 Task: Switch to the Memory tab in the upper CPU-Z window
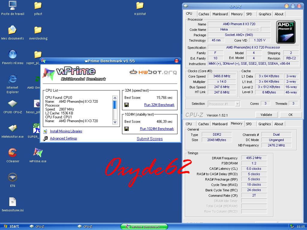pos(237,14)
